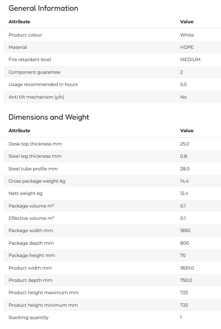Select the Anti tilt mechanism row
Screen dimensions: 221x329
tap(112, 97)
